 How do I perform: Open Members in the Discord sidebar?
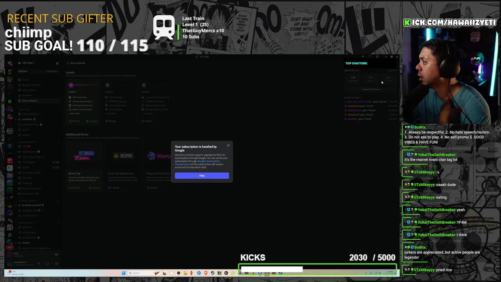pyautogui.click(x=27, y=95)
